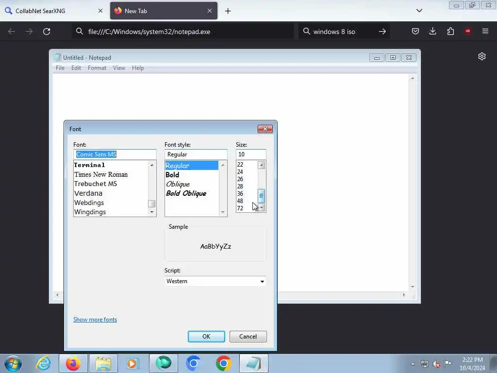Show hidden system tray icons
The width and height of the screenshot is (497, 373).
click(x=413, y=364)
